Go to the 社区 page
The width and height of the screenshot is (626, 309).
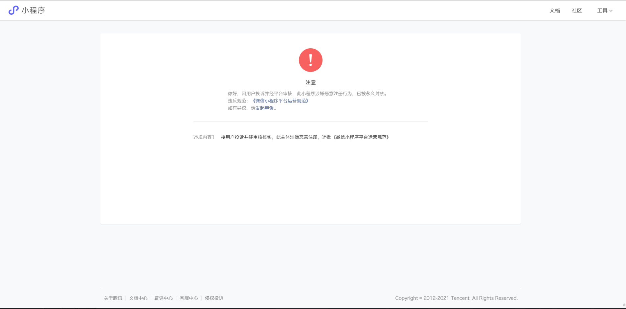pyautogui.click(x=577, y=11)
